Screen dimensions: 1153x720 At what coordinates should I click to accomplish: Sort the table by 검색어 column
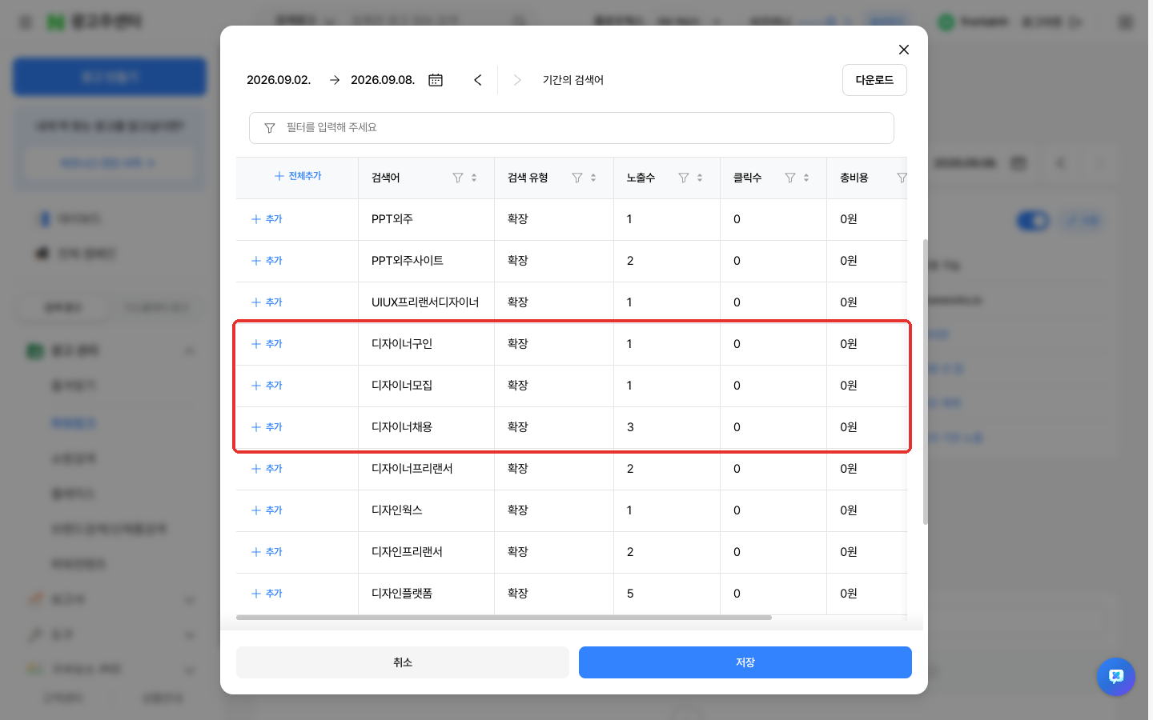coord(474,178)
